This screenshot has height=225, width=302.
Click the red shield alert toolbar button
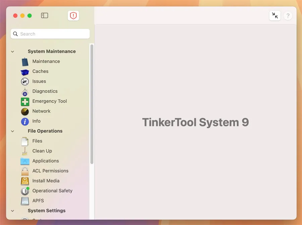[73, 16]
